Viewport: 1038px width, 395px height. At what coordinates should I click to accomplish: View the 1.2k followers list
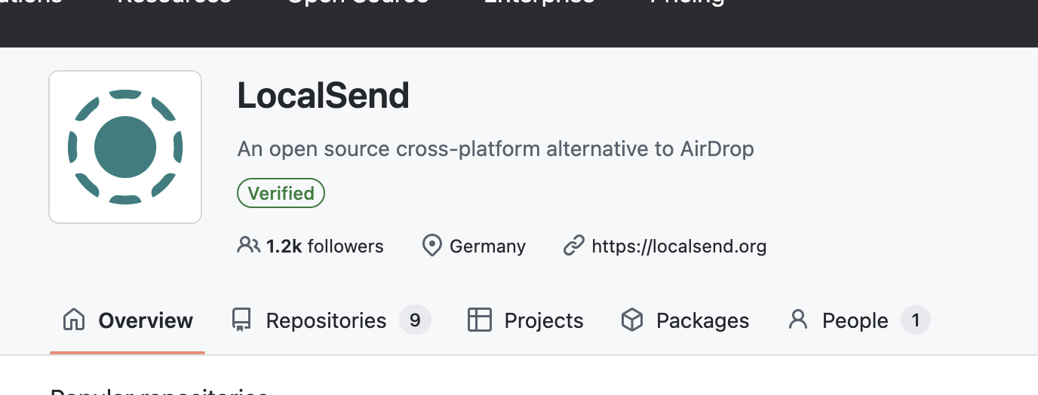coord(324,246)
